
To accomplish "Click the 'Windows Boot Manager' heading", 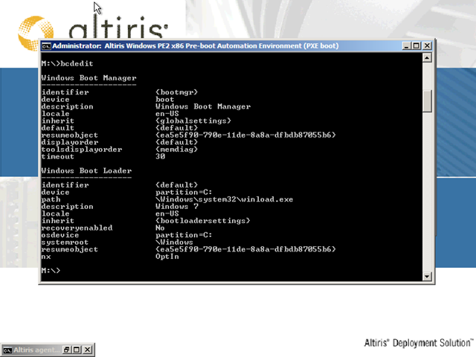I will 89,78.
